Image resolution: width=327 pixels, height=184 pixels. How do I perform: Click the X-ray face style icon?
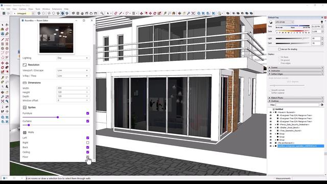(x=39, y=13)
